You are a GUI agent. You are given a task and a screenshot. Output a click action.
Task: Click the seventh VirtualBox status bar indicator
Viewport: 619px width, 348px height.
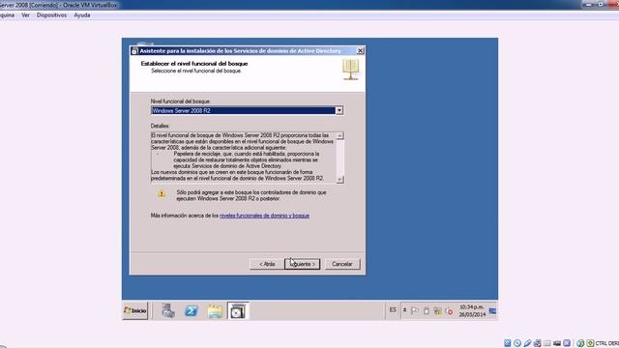pyautogui.click(x=567, y=343)
